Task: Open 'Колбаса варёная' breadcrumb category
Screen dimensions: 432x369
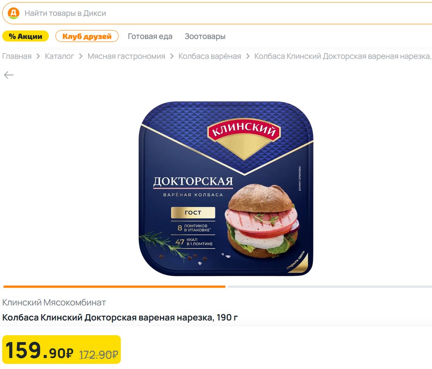Action: pyautogui.click(x=210, y=56)
